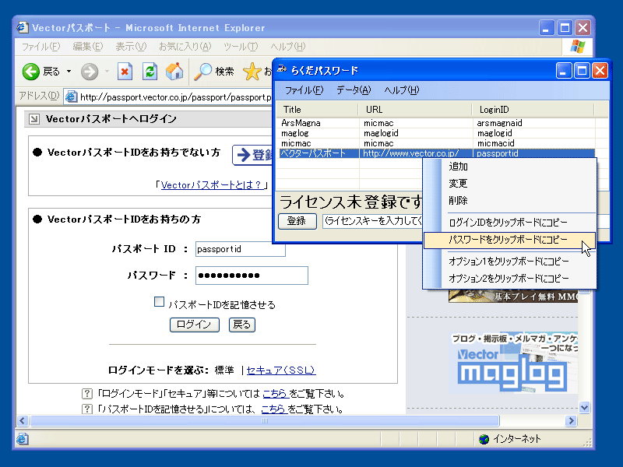This screenshot has height=467, width=623.
Task: Click the IE Back arrow icon
Action: click(x=30, y=72)
